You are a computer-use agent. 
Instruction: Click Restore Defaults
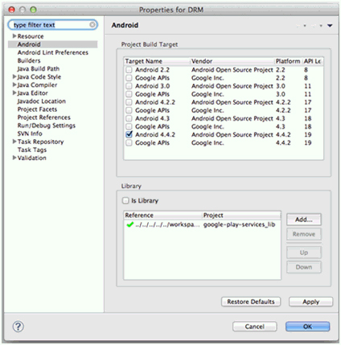[x=251, y=302]
